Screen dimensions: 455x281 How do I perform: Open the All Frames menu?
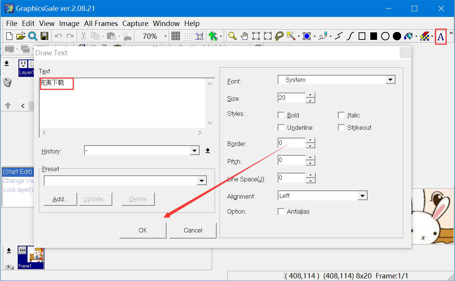(x=101, y=23)
